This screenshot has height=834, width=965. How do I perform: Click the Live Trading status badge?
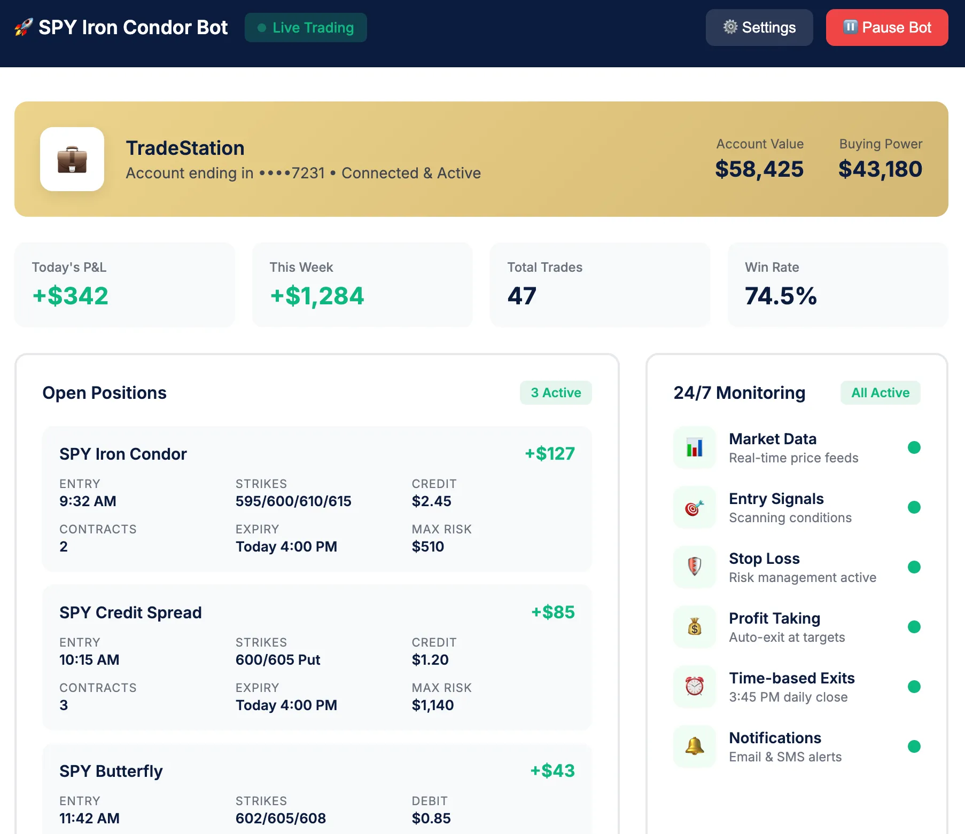tap(305, 27)
